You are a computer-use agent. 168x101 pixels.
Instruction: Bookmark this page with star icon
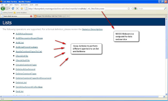[129, 9]
